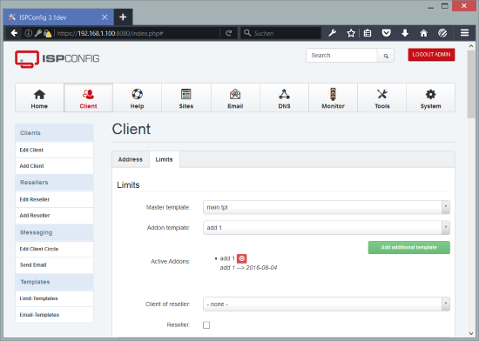Click the page vertical scrollbar thumb
The image size is (479, 341).
pyautogui.click(x=471, y=84)
